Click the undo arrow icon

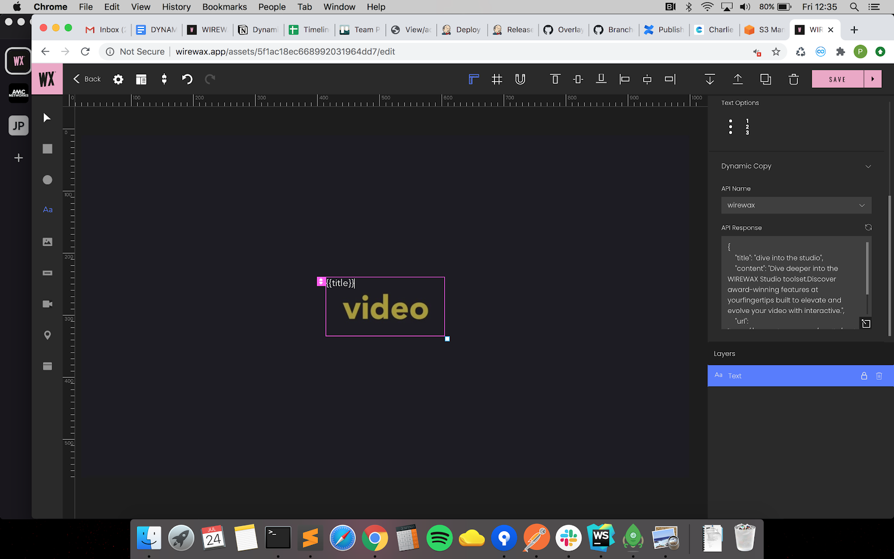pos(187,79)
